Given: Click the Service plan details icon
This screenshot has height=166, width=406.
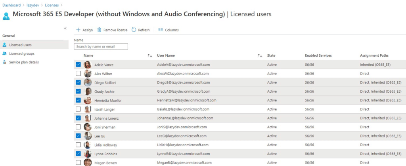Looking at the screenshot, I should pos(4,62).
